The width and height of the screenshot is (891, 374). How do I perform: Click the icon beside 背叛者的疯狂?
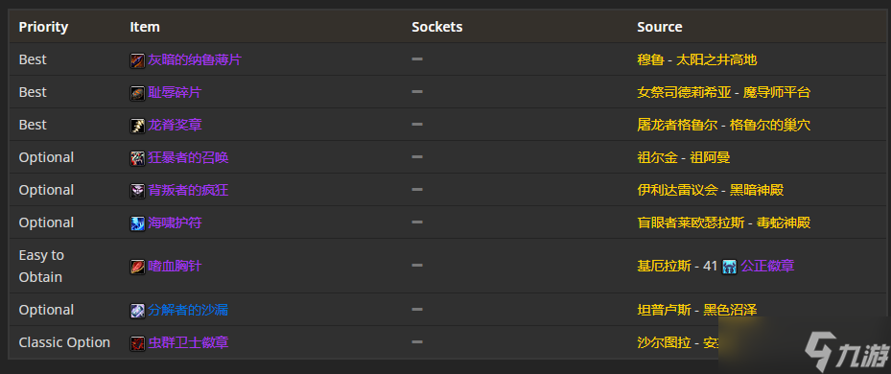(x=137, y=191)
